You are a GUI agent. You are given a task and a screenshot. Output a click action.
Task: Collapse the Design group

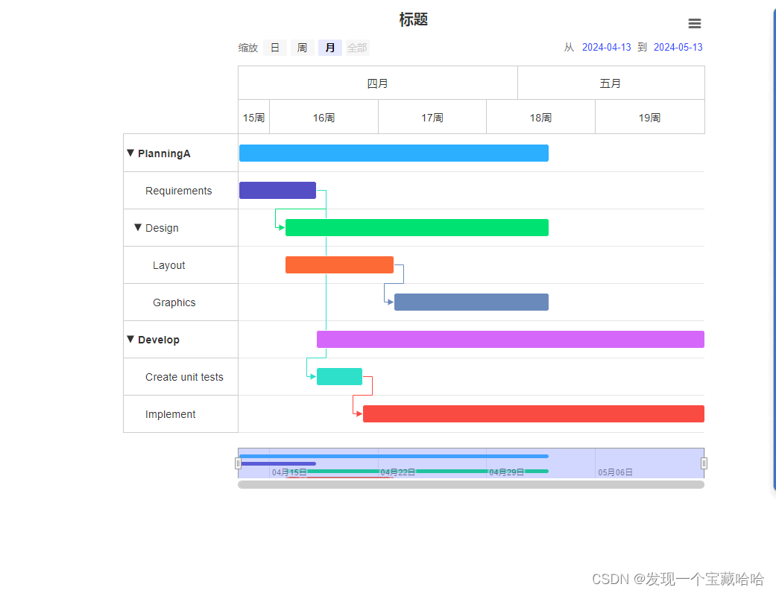137,227
